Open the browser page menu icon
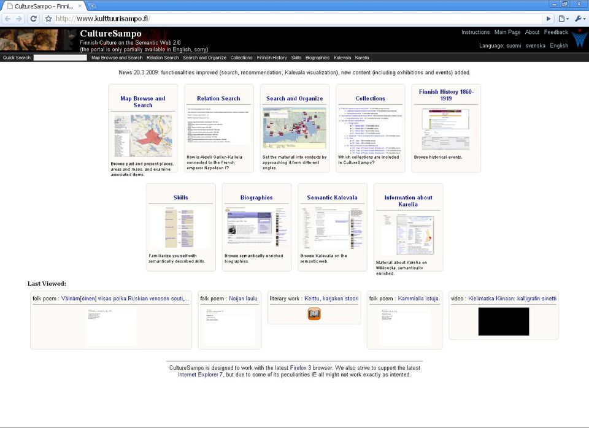This screenshot has width=589, height=428. (x=563, y=18)
